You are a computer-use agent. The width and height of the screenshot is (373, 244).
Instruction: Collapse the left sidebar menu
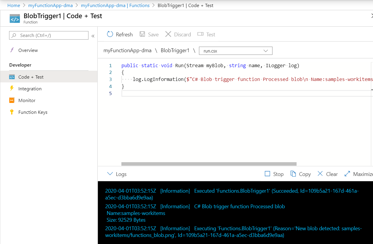pos(93,36)
